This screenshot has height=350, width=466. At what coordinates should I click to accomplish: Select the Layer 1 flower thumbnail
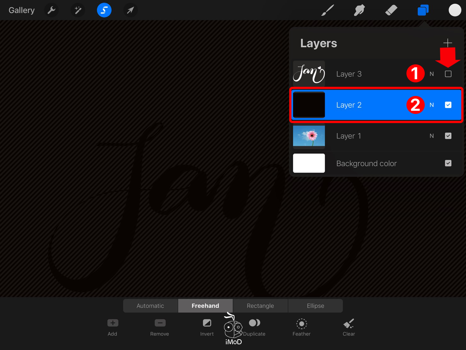click(x=309, y=136)
